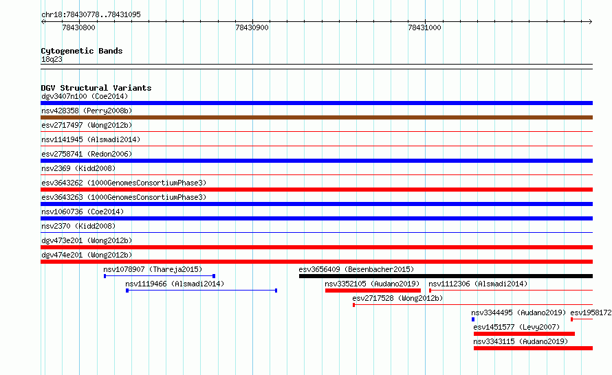Open esv3656409 (Besenbacher2015) label
Screen dimensions: 612x375
(356, 269)
